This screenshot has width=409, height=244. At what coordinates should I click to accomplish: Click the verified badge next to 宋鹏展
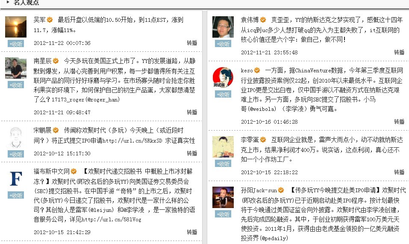tap(56, 130)
